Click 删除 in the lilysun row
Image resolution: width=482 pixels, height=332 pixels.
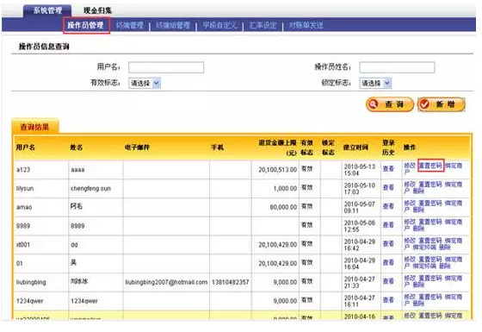click(x=418, y=191)
